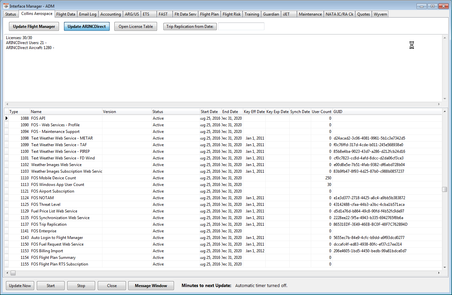Sort by the Type column header
The width and height of the screenshot is (452, 295).
pos(19,112)
